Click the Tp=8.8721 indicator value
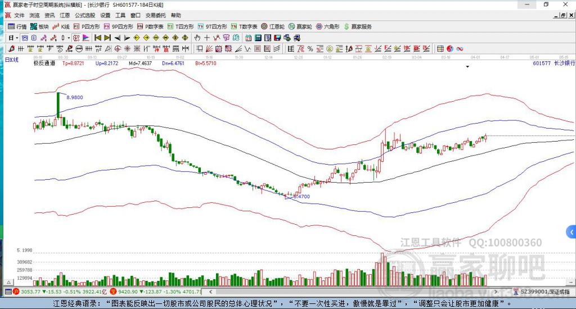 coord(73,63)
